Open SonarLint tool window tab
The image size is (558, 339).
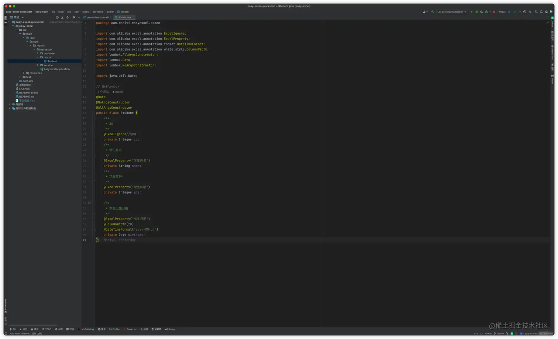click(x=130, y=329)
